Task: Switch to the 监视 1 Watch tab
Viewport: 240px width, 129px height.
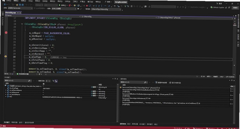Action: tap(21, 123)
